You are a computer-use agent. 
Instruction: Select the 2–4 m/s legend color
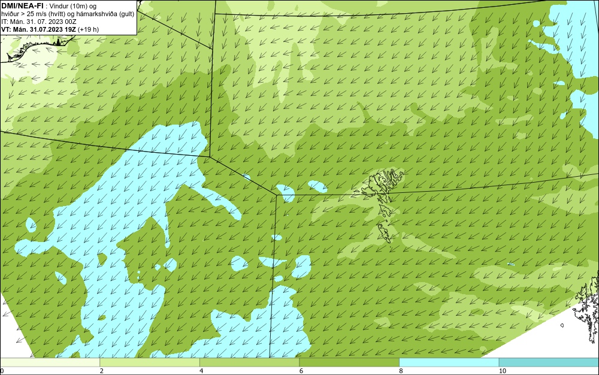point(150,362)
